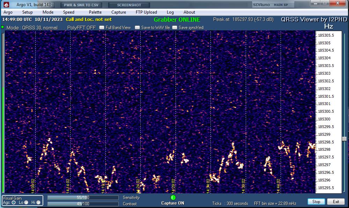Screen dimensions: 349x208
Task: Click the green Capture ON indicator light
Action: point(173,197)
